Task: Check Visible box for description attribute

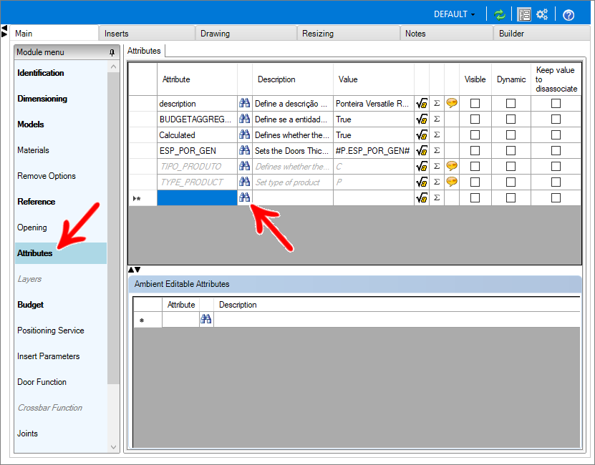Action: [x=475, y=103]
